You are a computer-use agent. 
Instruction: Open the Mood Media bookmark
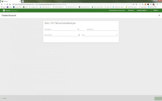pyautogui.click(x=143, y=7)
